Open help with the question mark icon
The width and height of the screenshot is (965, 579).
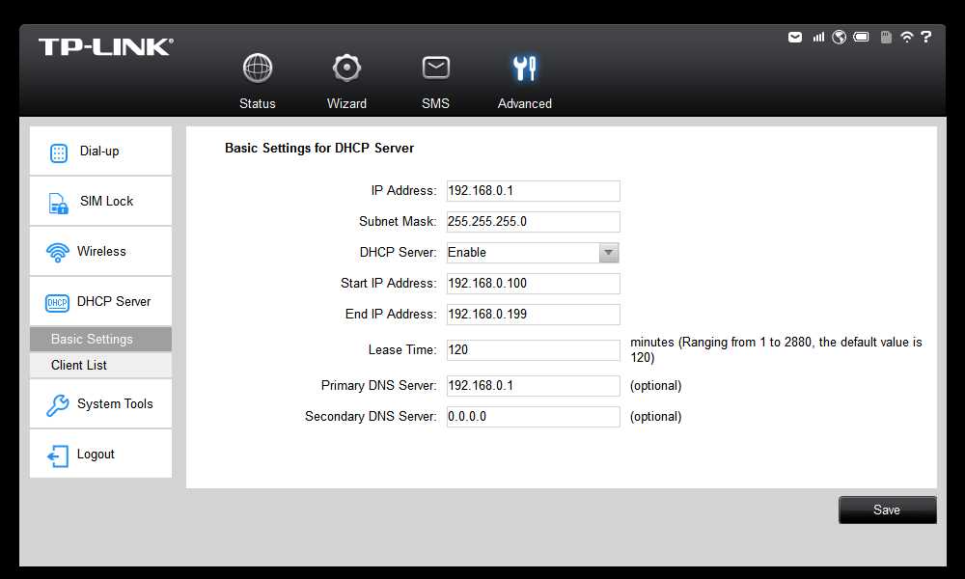pos(925,37)
